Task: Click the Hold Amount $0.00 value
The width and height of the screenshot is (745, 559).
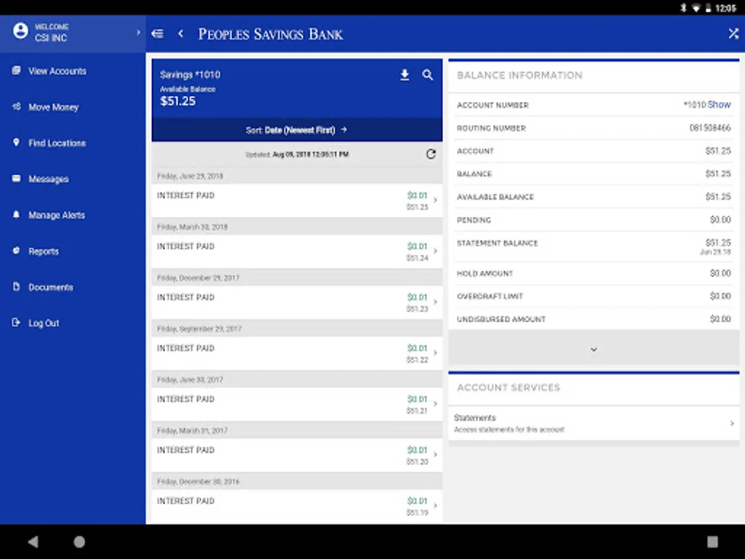Action: pos(721,273)
